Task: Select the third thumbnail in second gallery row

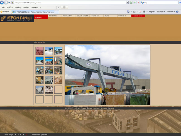Action: pos(58,60)
